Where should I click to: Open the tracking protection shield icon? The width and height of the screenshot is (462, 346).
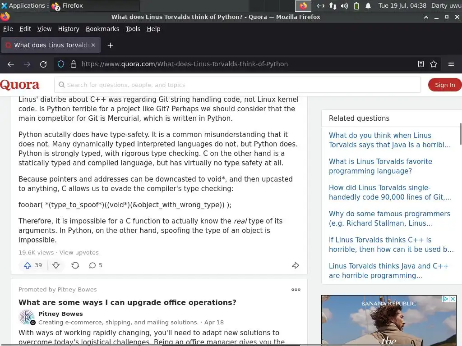tap(61, 64)
